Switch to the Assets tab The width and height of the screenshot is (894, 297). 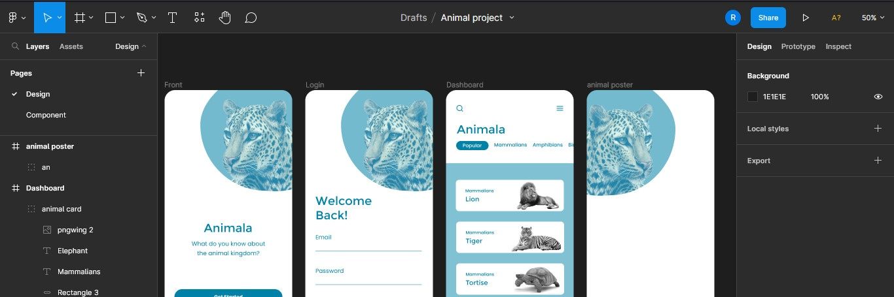[71, 46]
